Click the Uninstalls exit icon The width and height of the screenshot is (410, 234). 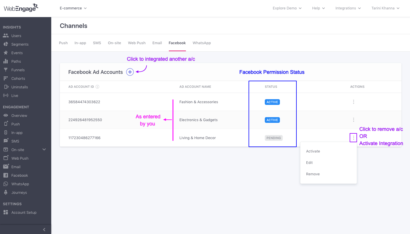[x=6, y=87]
